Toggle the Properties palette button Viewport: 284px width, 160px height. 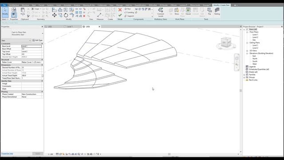[x=14, y=15]
